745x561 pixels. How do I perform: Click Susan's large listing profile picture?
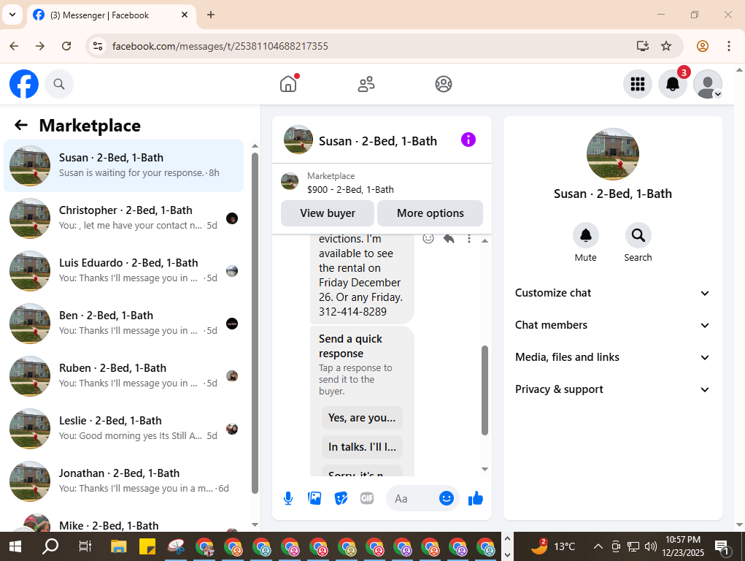612,154
